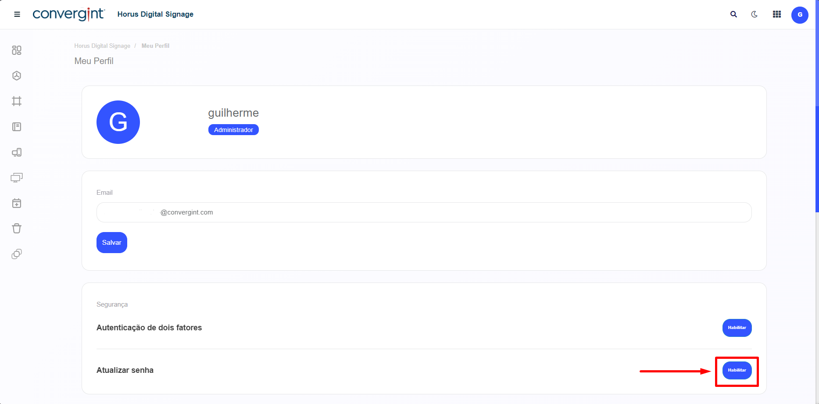Click the search magnifier icon
819x404 pixels.
(733, 14)
